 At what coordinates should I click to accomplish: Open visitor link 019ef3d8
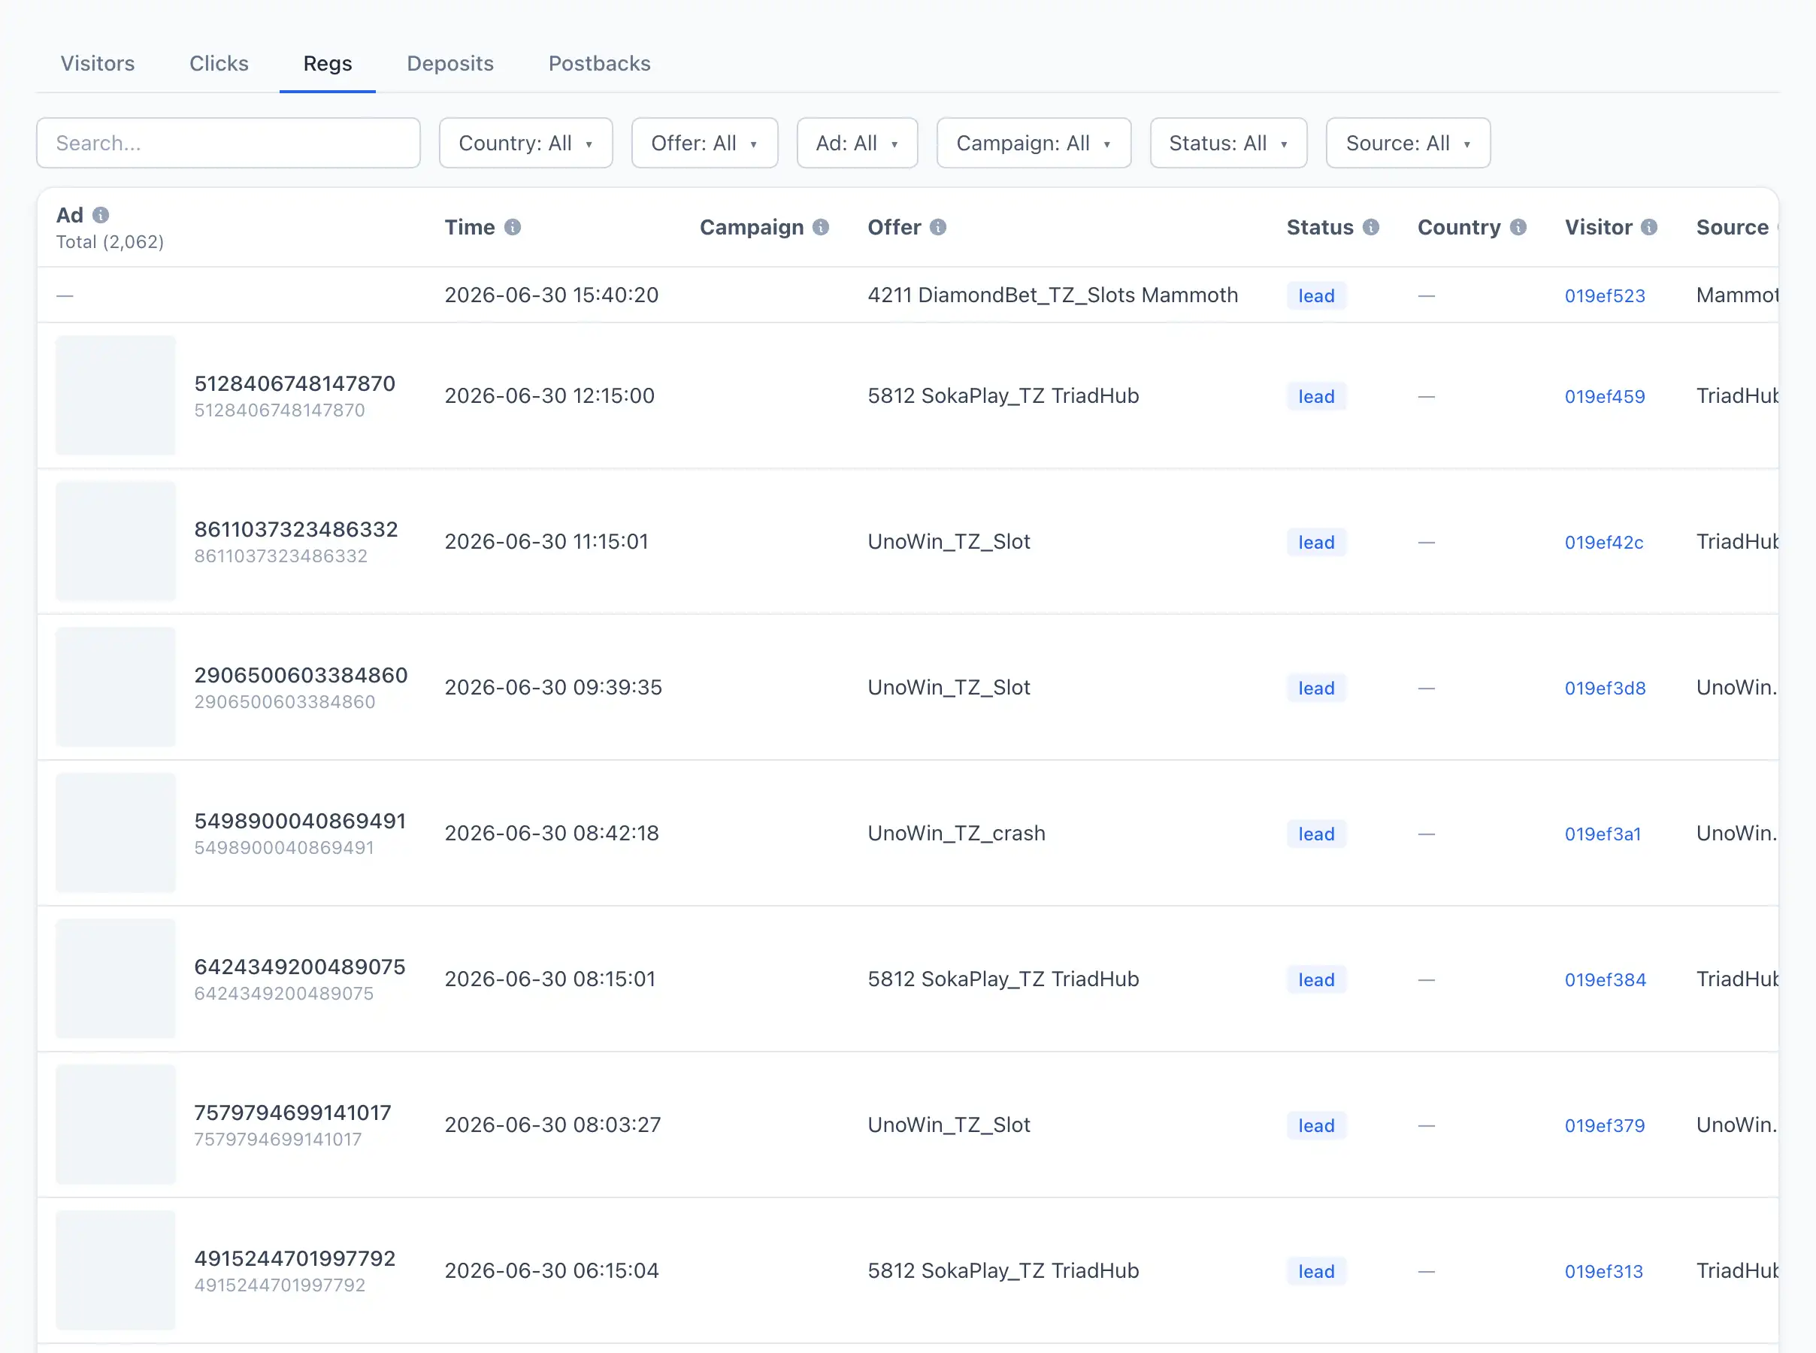coord(1605,688)
